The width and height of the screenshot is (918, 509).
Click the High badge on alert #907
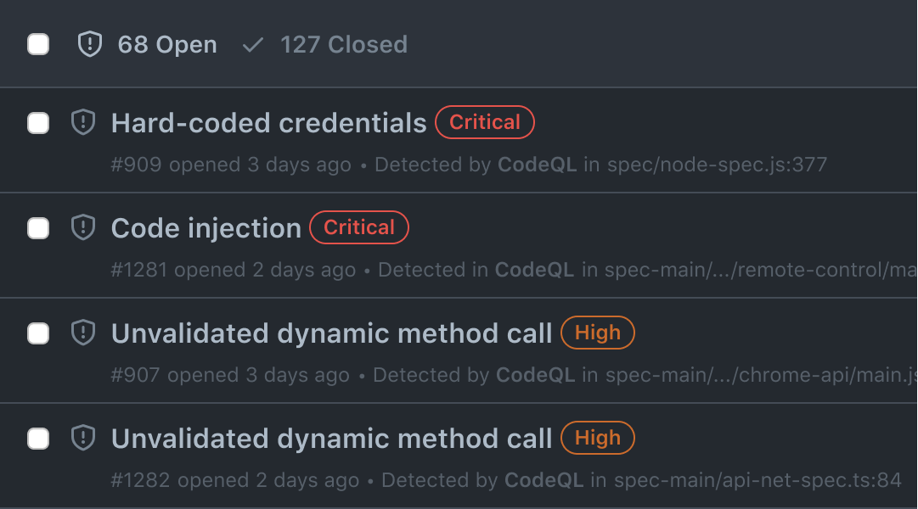pos(597,333)
